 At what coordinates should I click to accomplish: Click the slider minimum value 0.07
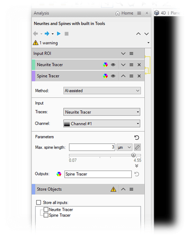point(73,160)
